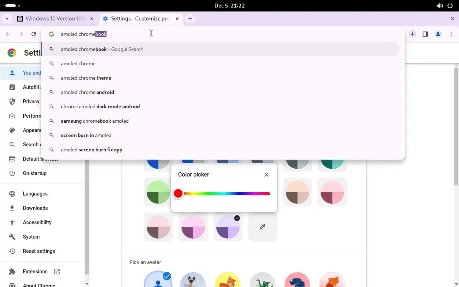This screenshot has width=459, height=287.
Task: Close the Chrome window
Action: click(x=453, y=19)
